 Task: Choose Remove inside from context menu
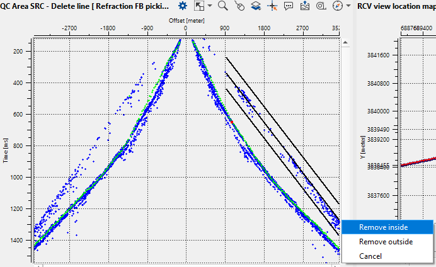[383, 227]
